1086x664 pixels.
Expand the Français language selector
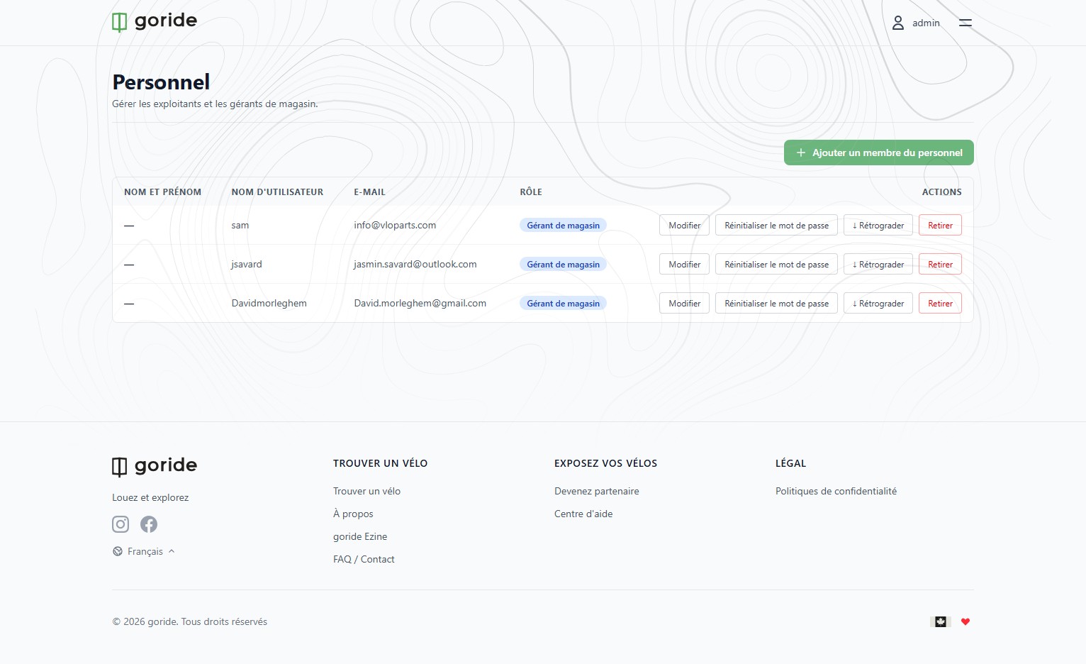tap(144, 551)
